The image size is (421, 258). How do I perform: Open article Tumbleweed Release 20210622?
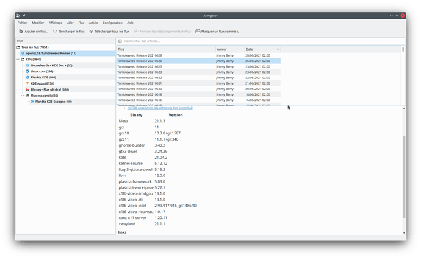[139, 78]
